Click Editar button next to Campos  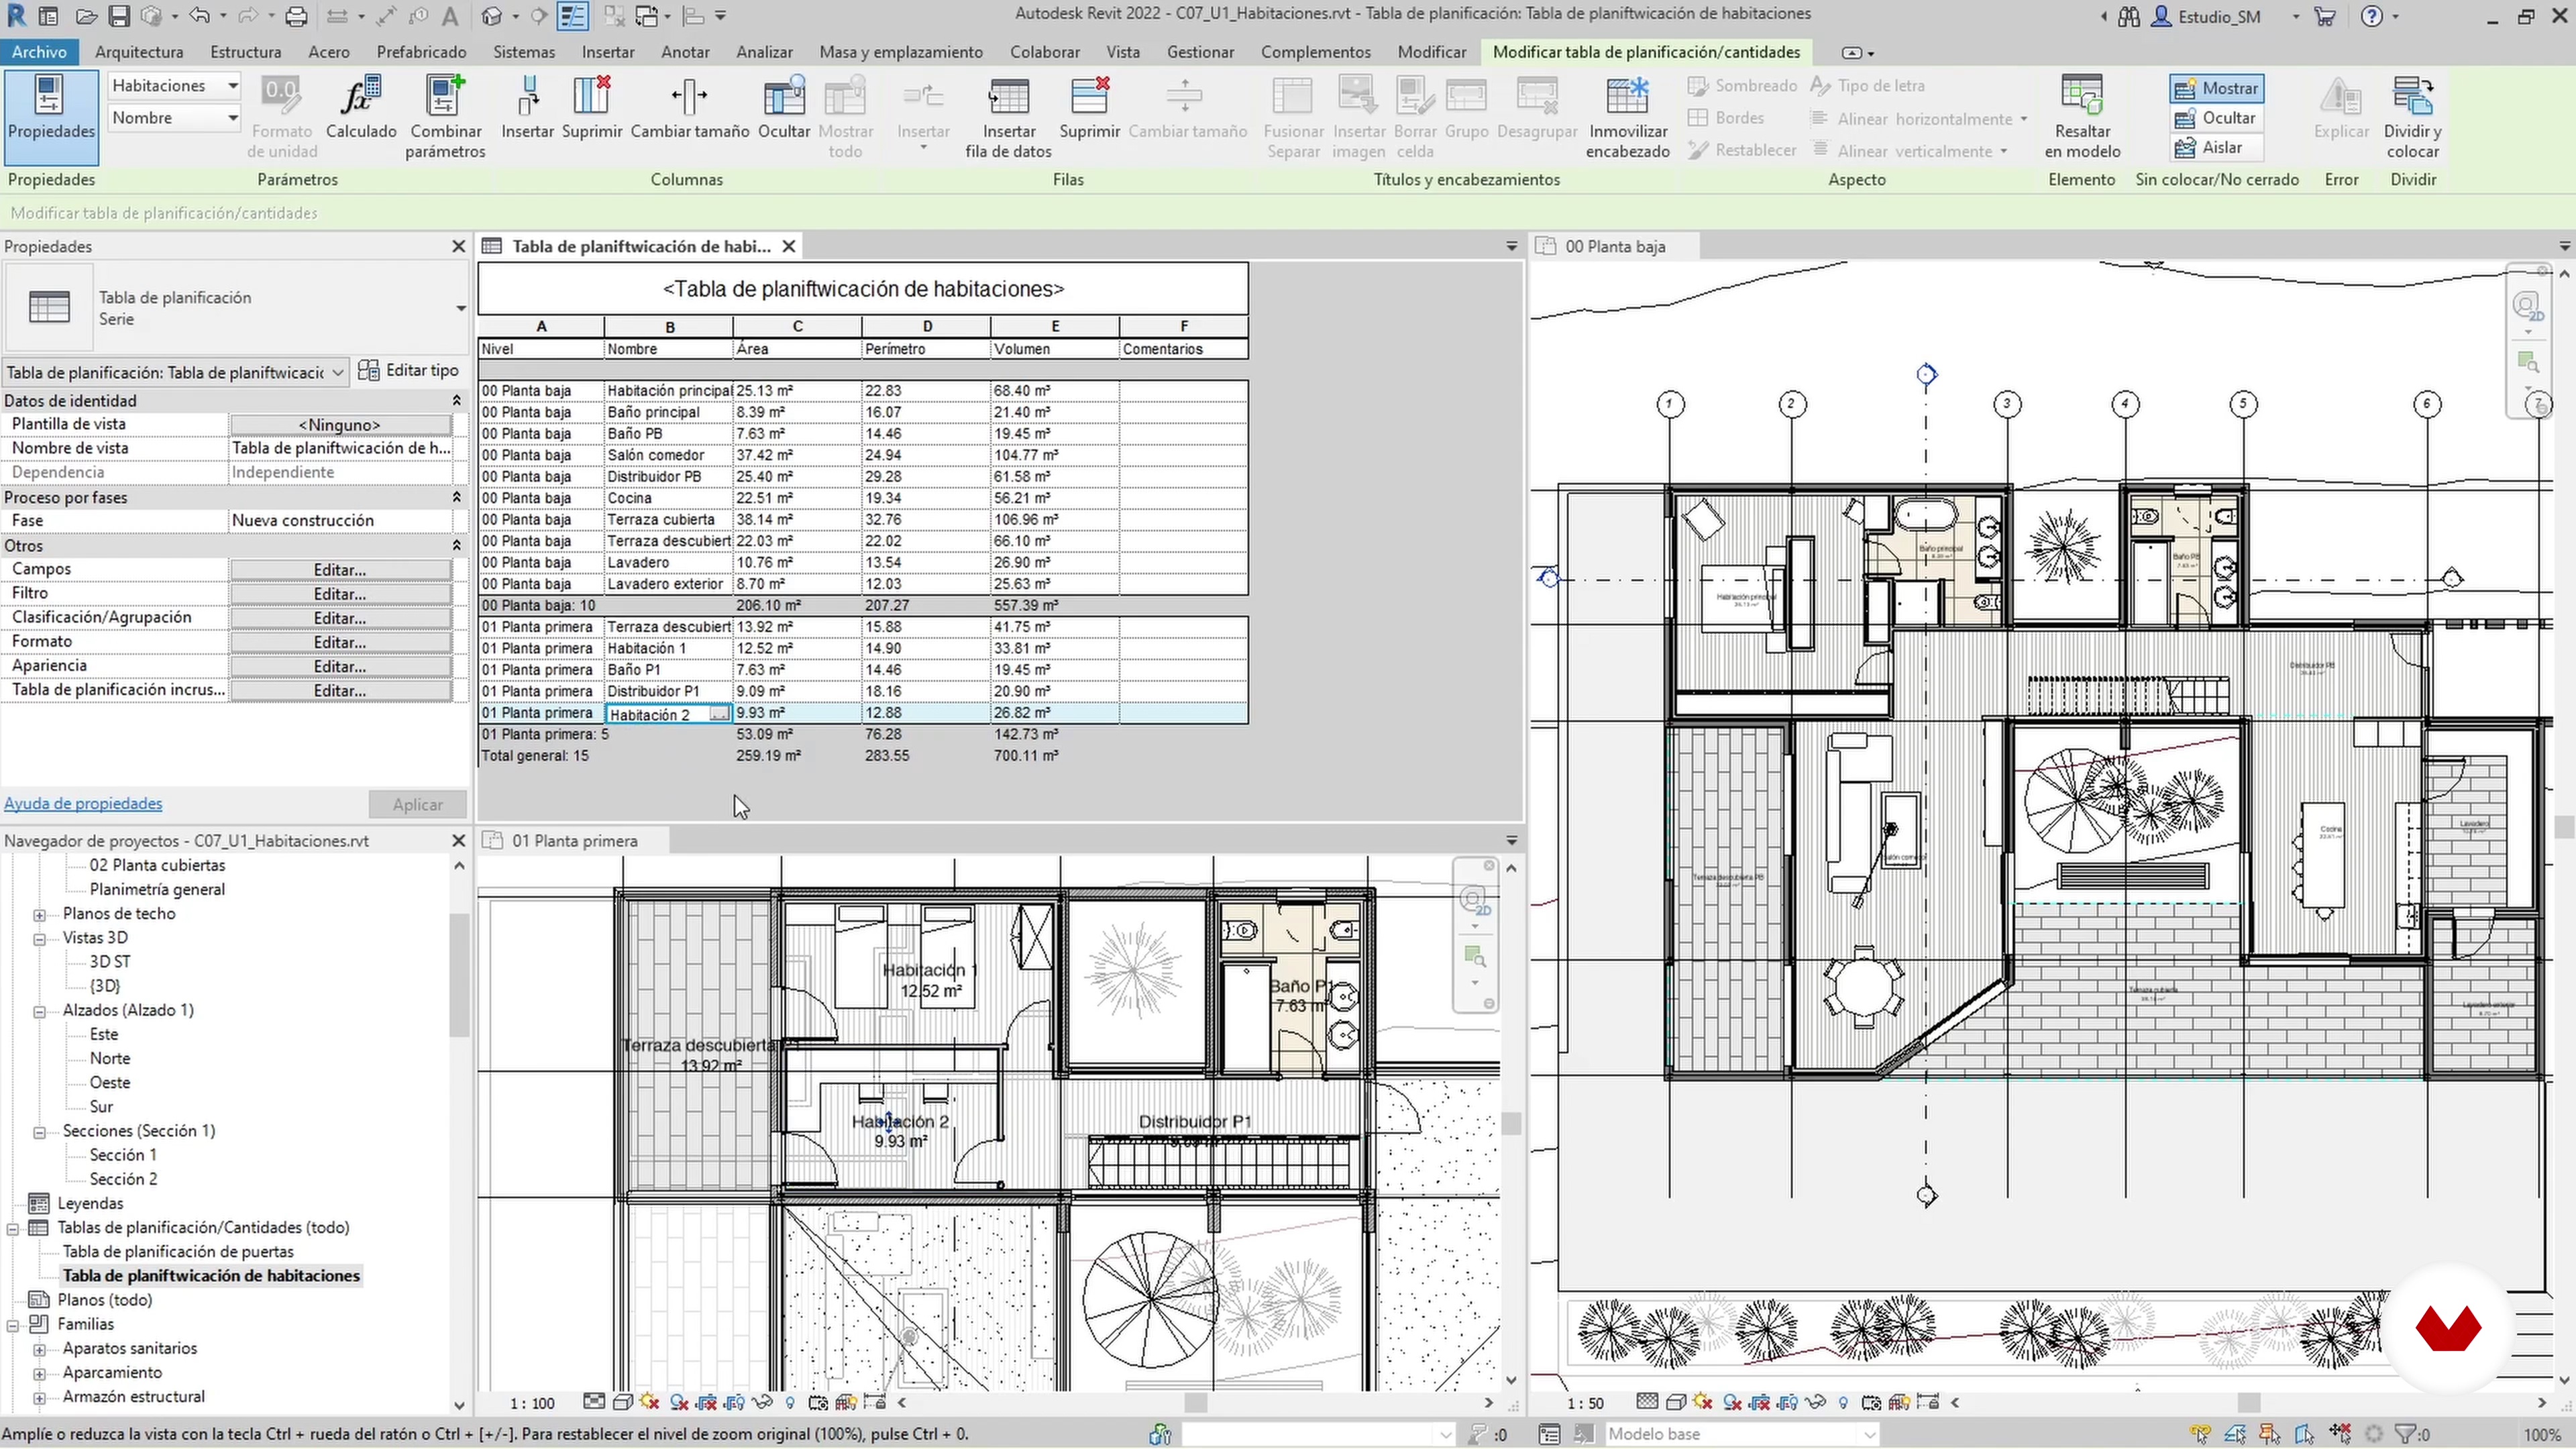340,570
